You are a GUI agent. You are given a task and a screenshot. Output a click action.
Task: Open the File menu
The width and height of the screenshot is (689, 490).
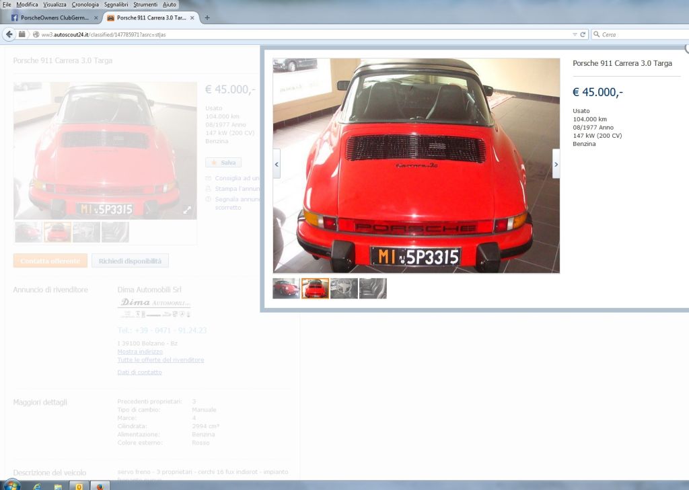coord(7,5)
